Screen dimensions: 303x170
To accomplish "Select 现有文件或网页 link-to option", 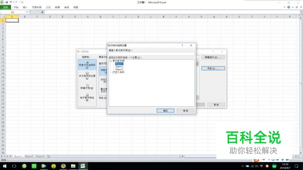I will 87,65.
